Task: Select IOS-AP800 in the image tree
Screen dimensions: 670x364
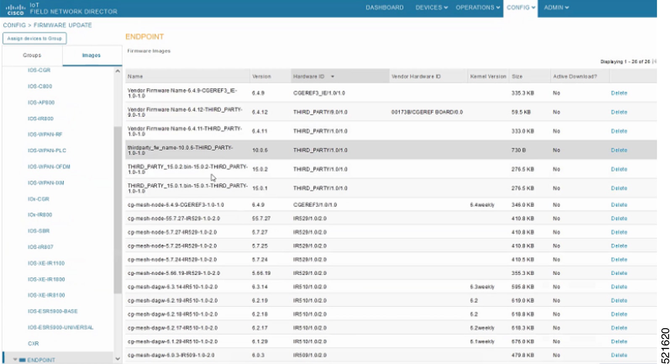Action: pyautogui.click(x=41, y=103)
